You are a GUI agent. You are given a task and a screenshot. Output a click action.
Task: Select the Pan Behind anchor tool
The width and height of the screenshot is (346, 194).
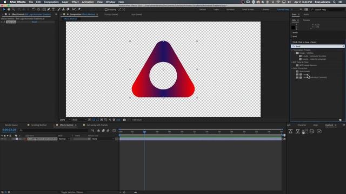tap(38, 10)
